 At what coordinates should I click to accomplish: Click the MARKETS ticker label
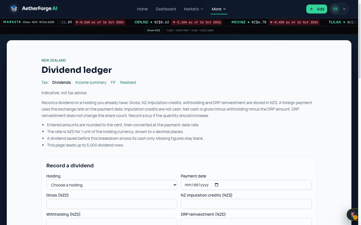point(12,22)
